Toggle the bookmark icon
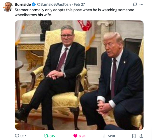Viewport: 152px width, 140px height. (134, 136)
